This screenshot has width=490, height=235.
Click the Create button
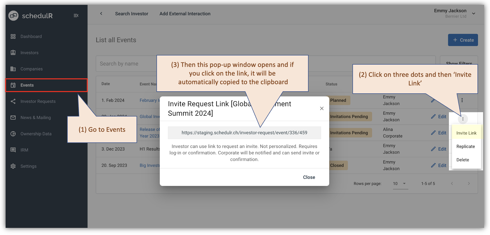(x=463, y=40)
